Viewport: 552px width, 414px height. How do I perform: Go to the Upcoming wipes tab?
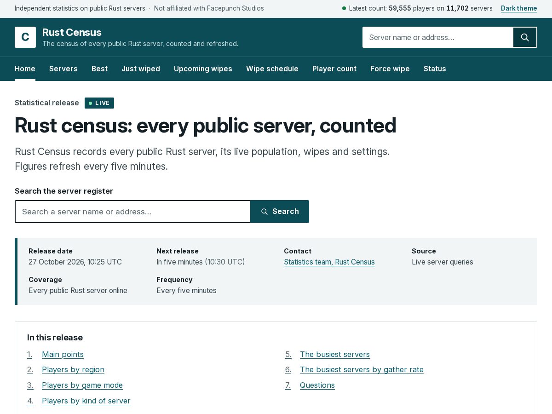(x=203, y=69)
